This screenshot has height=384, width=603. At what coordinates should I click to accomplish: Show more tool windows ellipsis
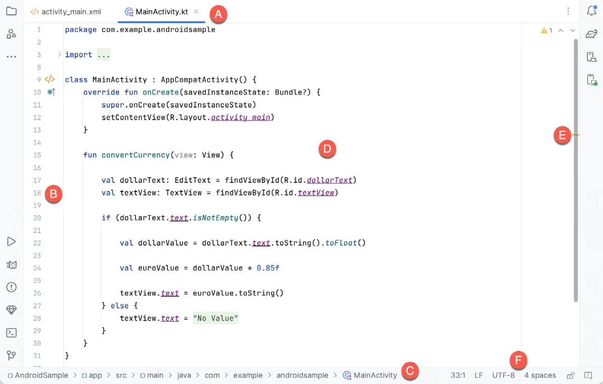11,57
